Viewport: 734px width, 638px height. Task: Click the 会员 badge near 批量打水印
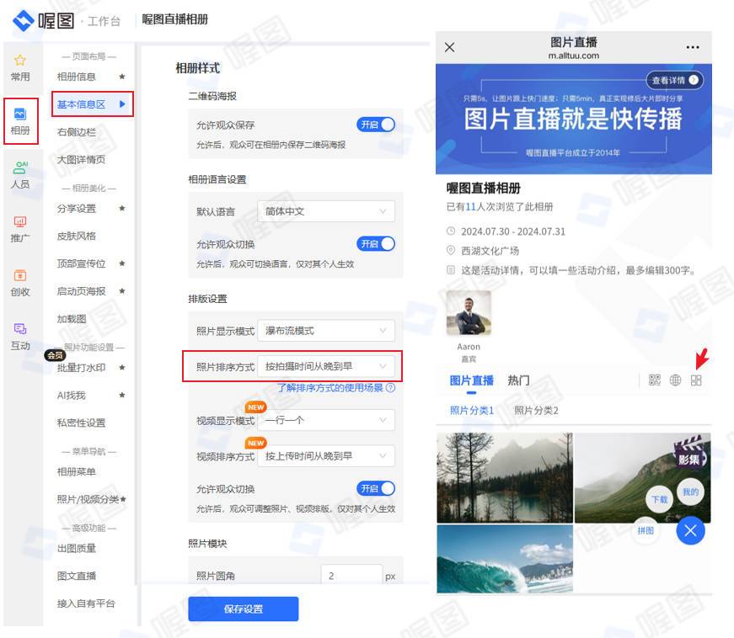(55, 355)
